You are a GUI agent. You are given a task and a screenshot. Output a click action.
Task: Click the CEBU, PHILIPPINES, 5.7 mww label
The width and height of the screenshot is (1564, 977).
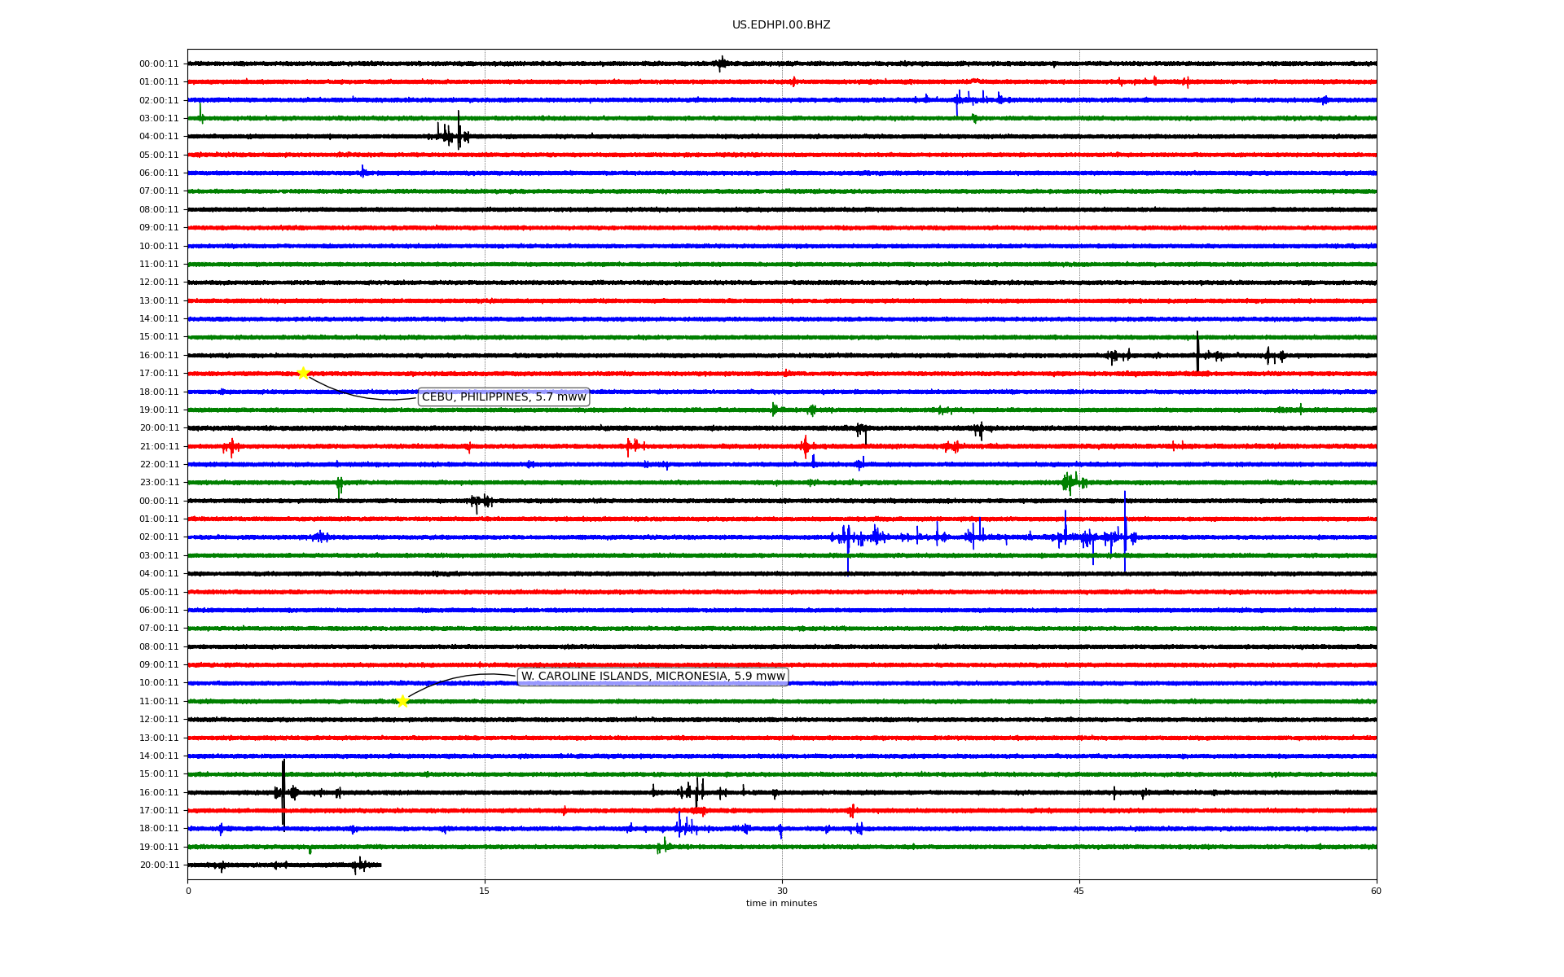pos(503,397)
